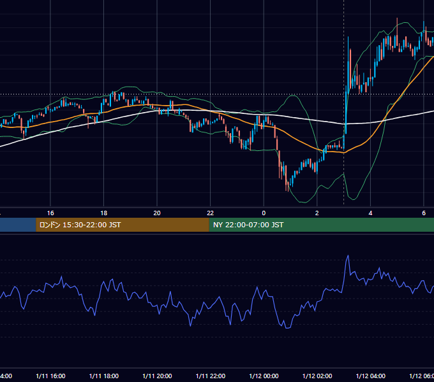This screenshot has height=382, width=434.
Task: Click the 2 hour label on upper axis
Action: pyautogui.click(x=317, y=213)
